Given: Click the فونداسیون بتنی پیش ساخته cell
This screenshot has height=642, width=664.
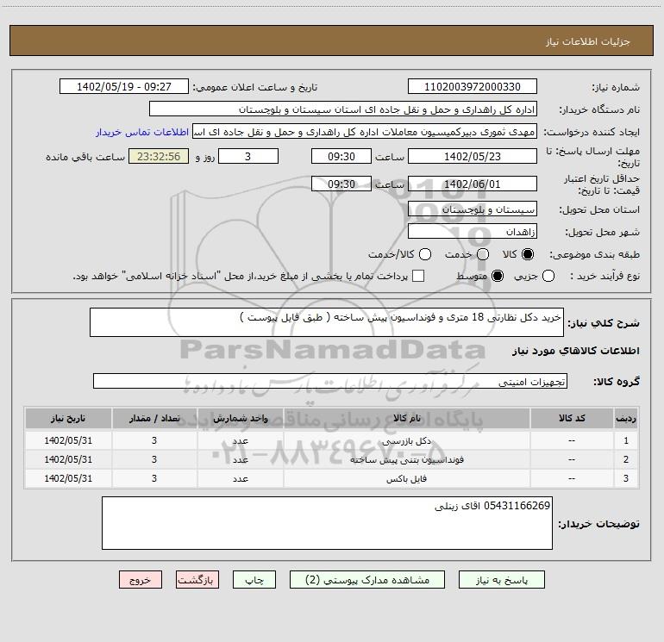Looking at the screenshot, I should point(406,459).
